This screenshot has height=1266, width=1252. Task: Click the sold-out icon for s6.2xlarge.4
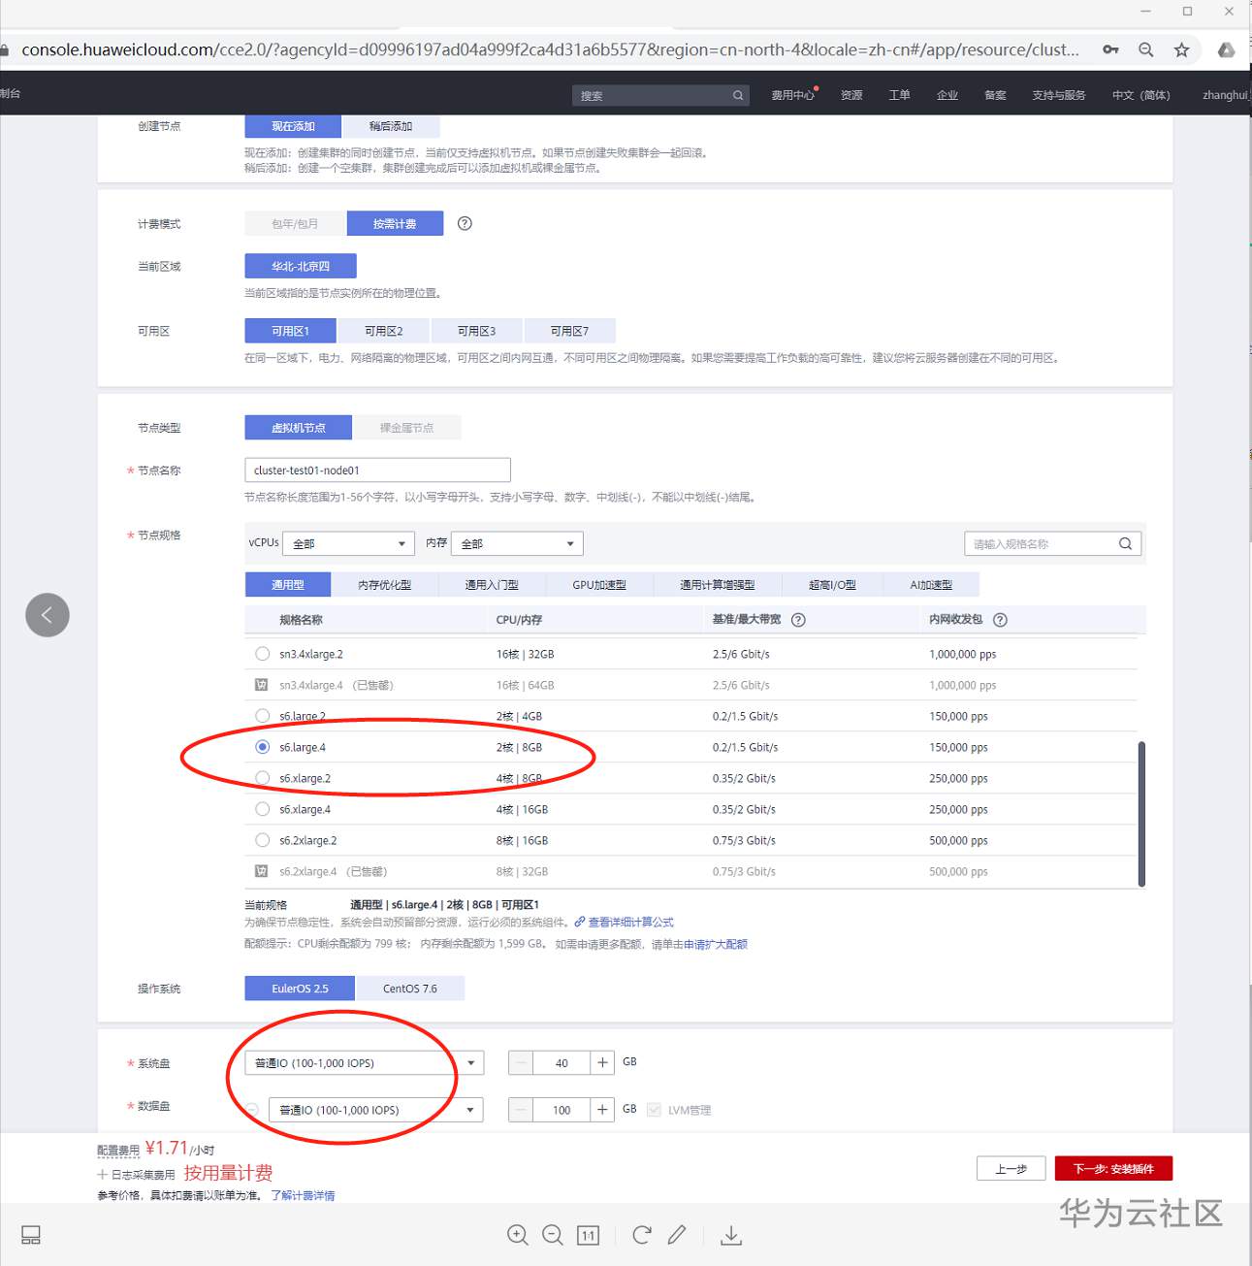[262, 871]
